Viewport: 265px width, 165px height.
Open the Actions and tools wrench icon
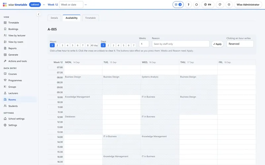(5, 61)
